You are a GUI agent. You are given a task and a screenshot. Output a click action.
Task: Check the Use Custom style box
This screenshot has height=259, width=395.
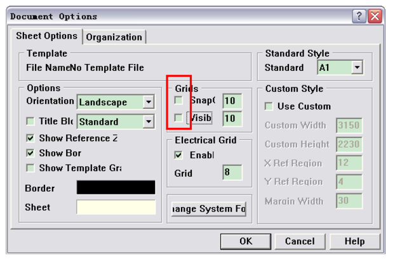(x=269, y=106)
